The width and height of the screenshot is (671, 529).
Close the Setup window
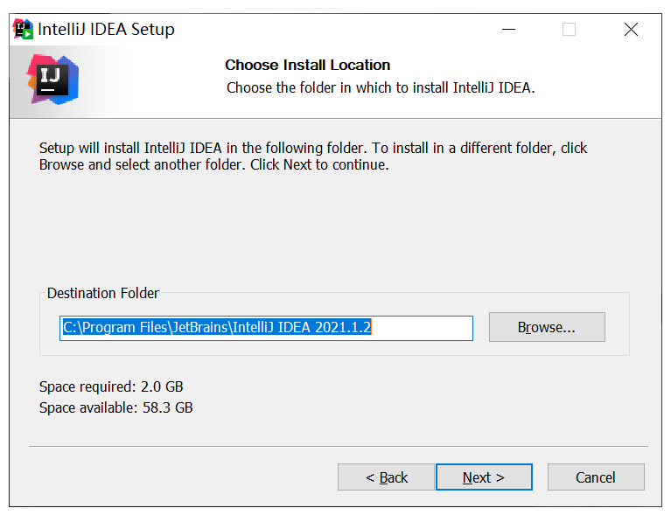(x=631, y=30)
